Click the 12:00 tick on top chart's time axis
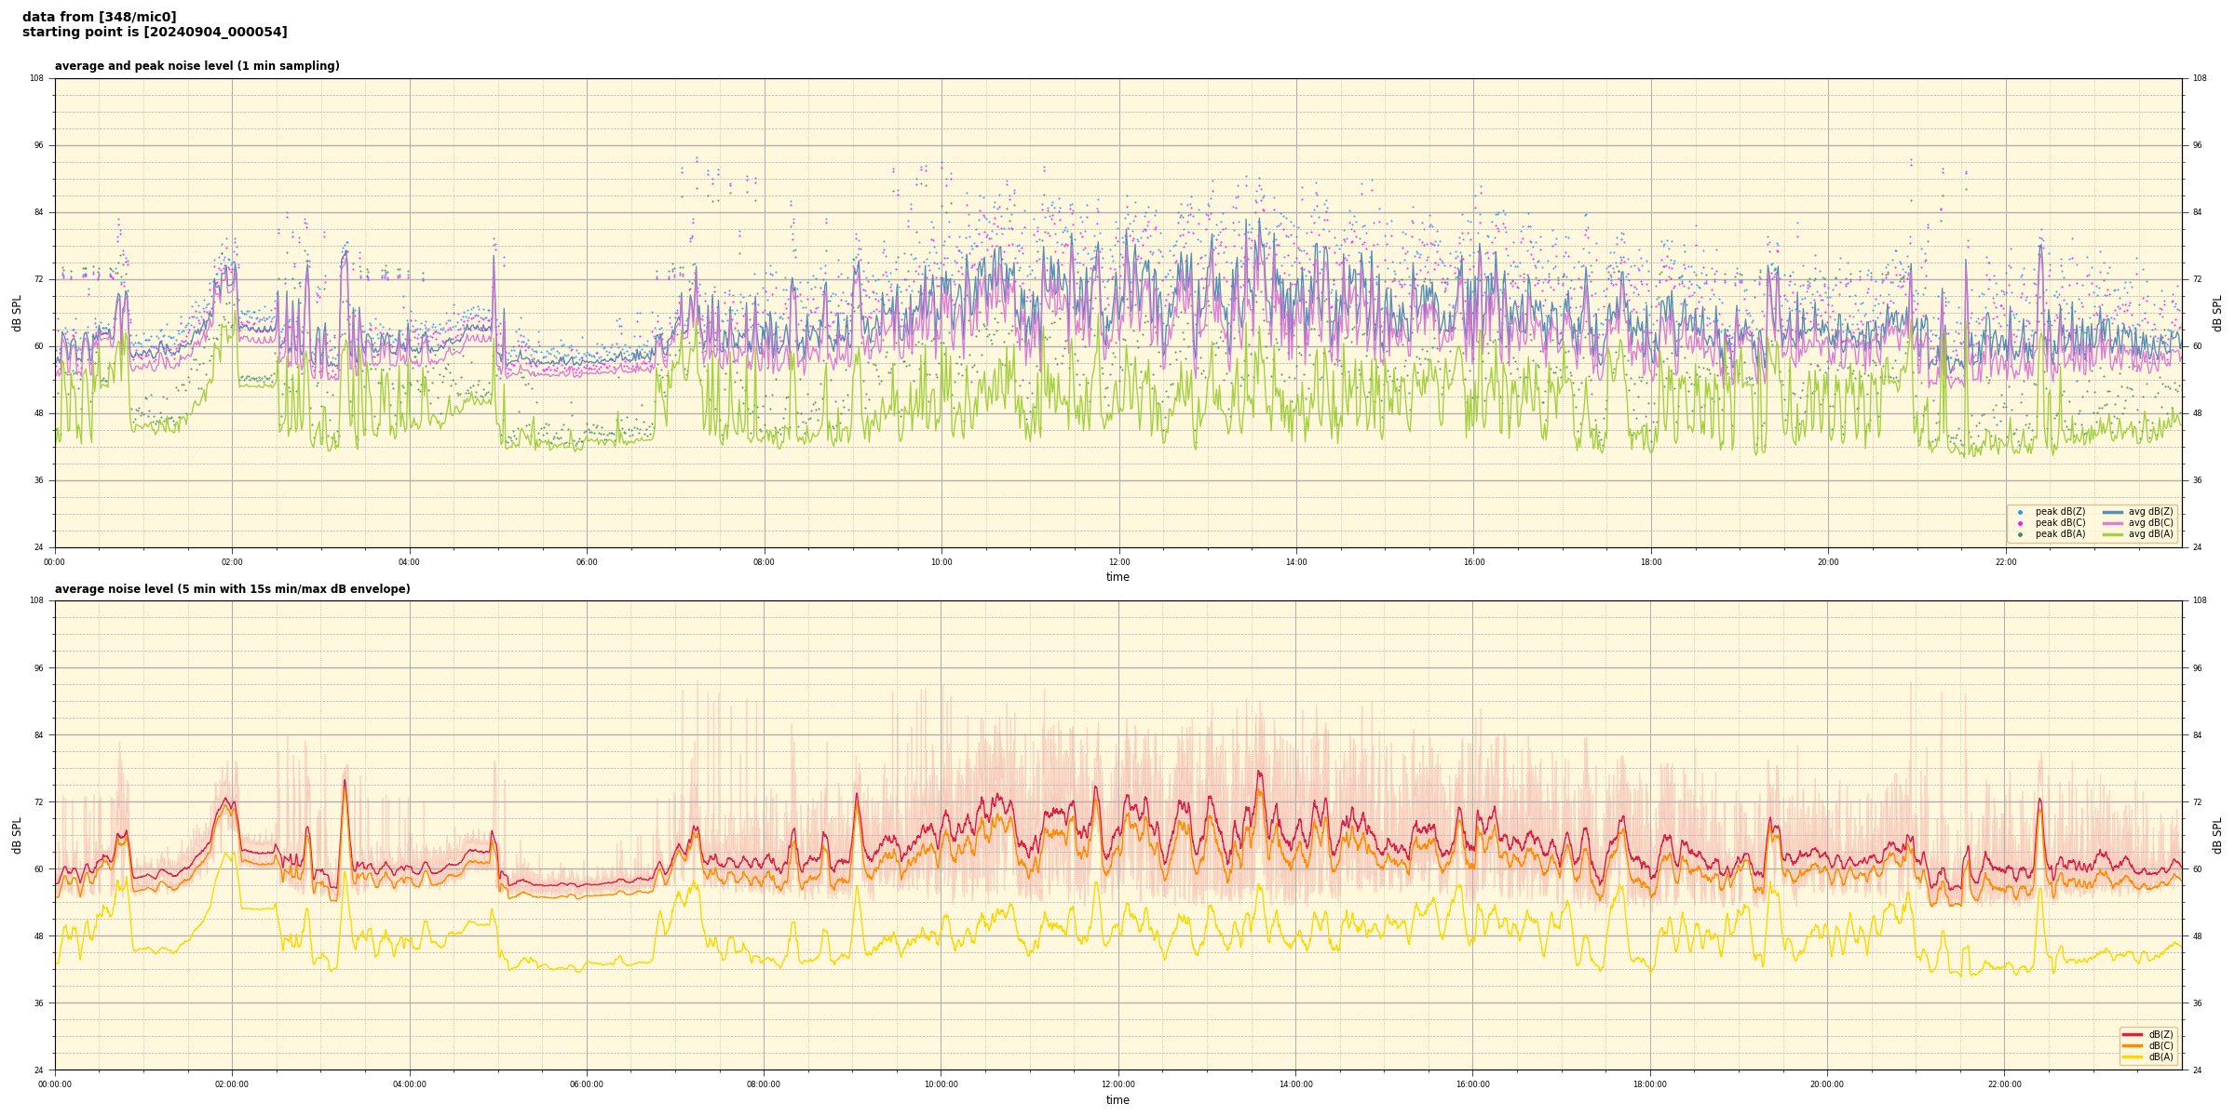The image size is (2235, 1117). coord(1118,562)
